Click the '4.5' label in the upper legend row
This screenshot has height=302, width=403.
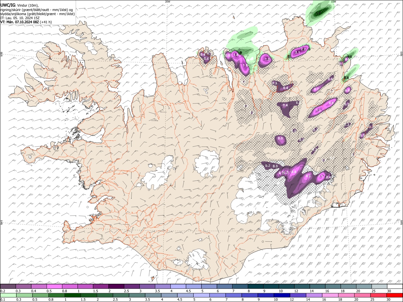pos(188,291)
